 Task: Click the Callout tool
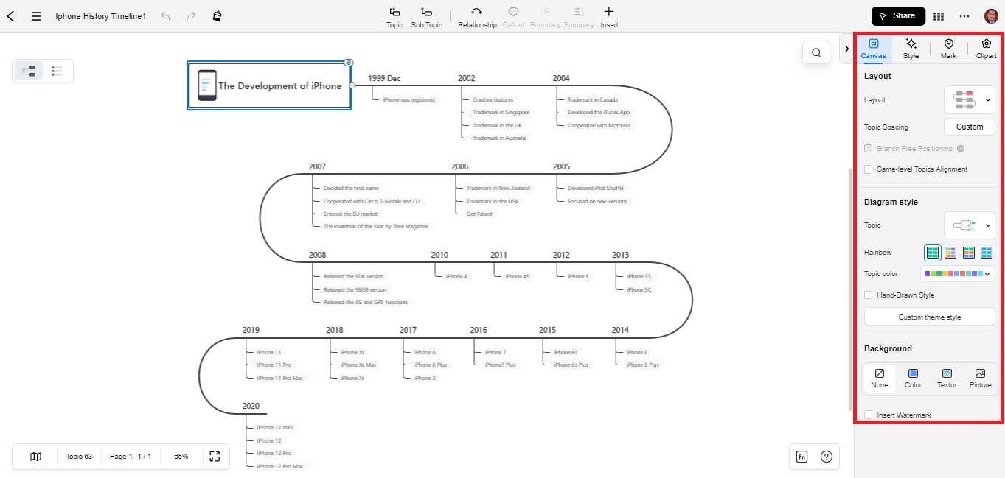click(x=513, y=17)
